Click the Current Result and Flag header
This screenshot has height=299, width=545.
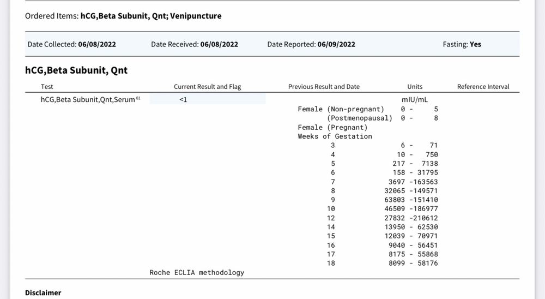coord(207,87)
